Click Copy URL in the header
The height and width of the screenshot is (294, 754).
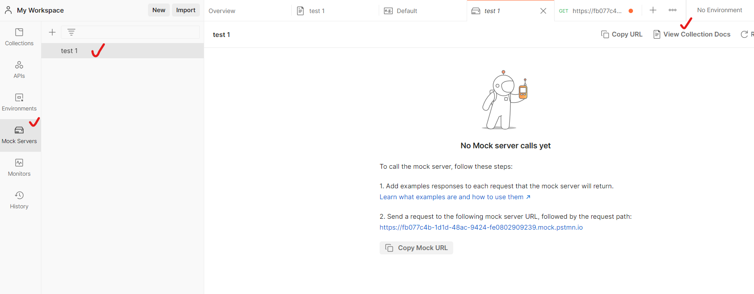[622, 34]
